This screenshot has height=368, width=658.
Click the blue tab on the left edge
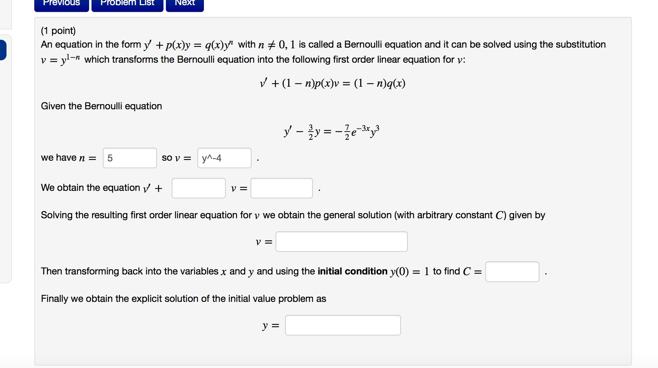pos(2,50)
